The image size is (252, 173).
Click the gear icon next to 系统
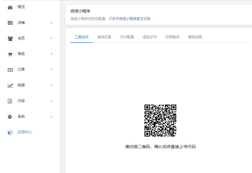coord(10,117)
